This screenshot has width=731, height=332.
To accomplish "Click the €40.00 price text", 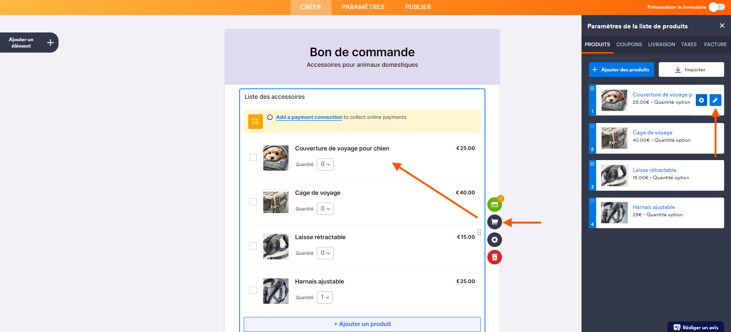I will pyautogui.click(x=465, y=193).
